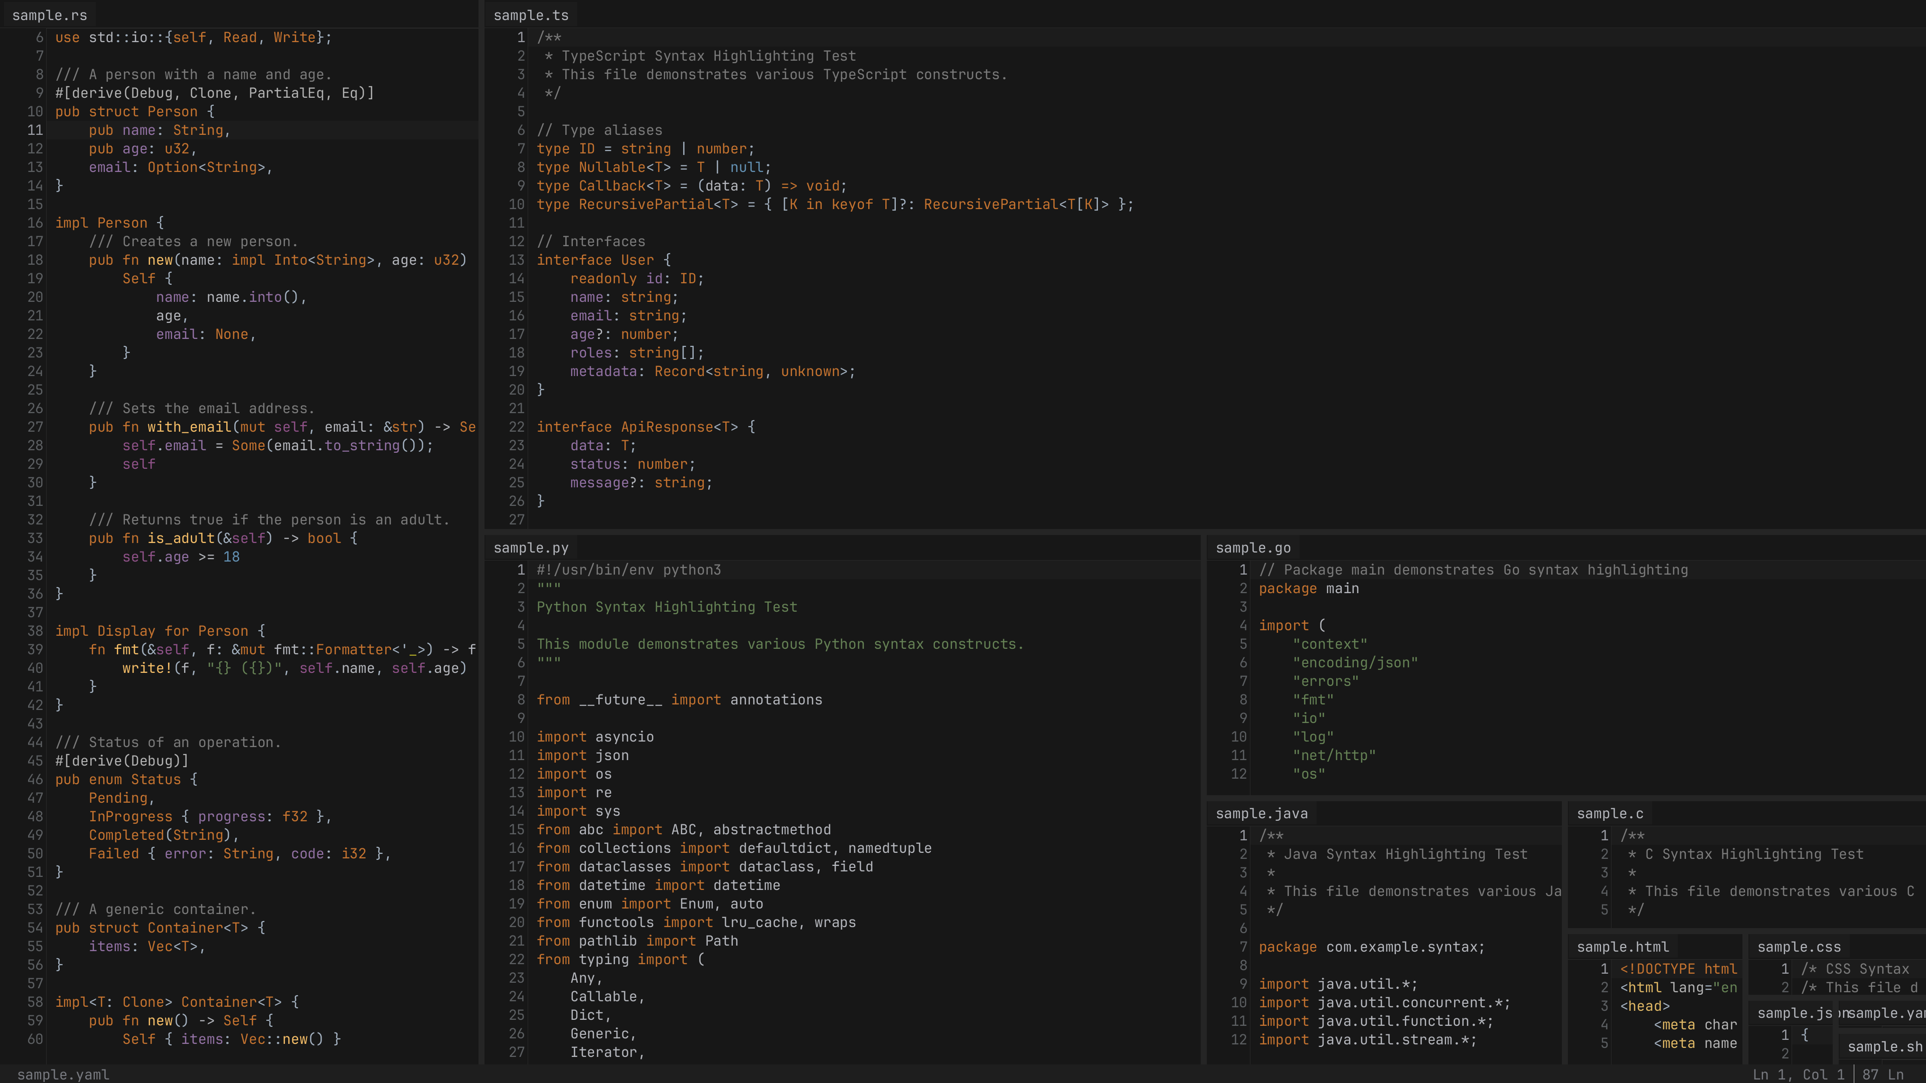Click the 'pub enum Status' line
The width and height of the screenshot is (1926, 1083).
(125, 780)
